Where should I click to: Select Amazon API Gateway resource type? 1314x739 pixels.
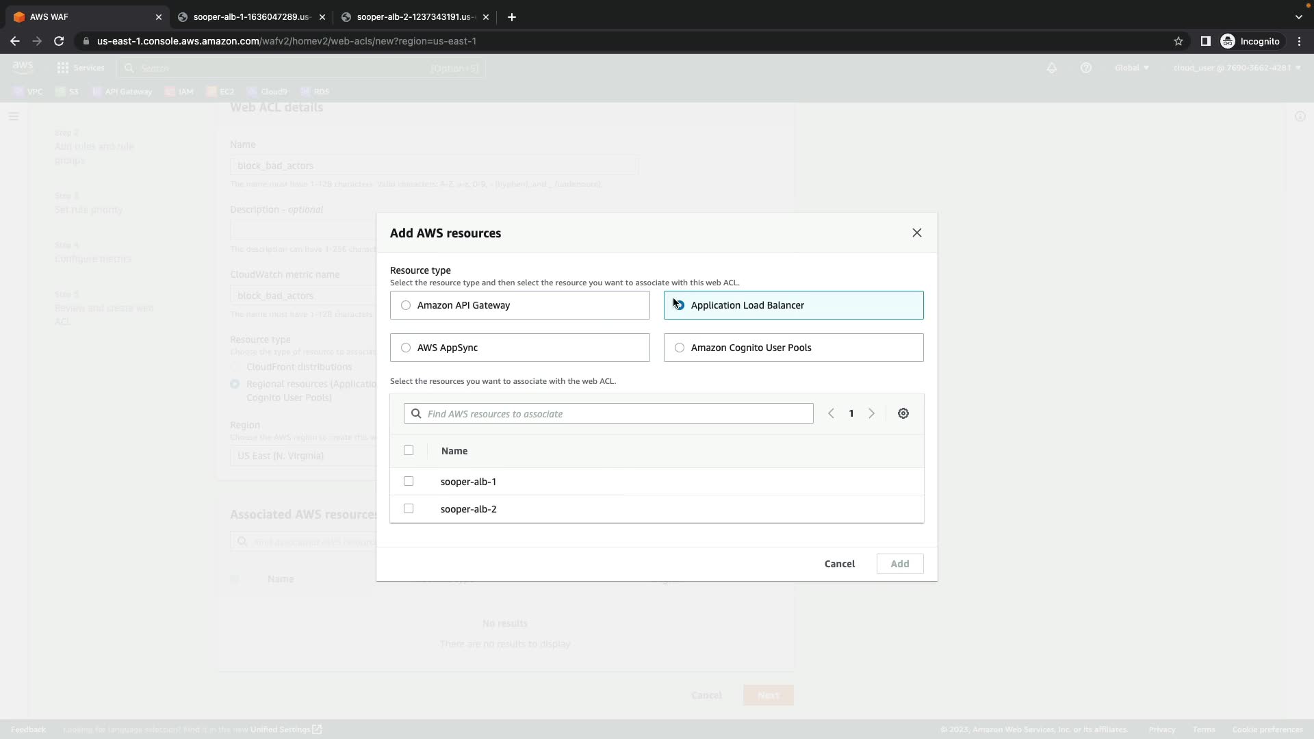click(x=406, y=305)
